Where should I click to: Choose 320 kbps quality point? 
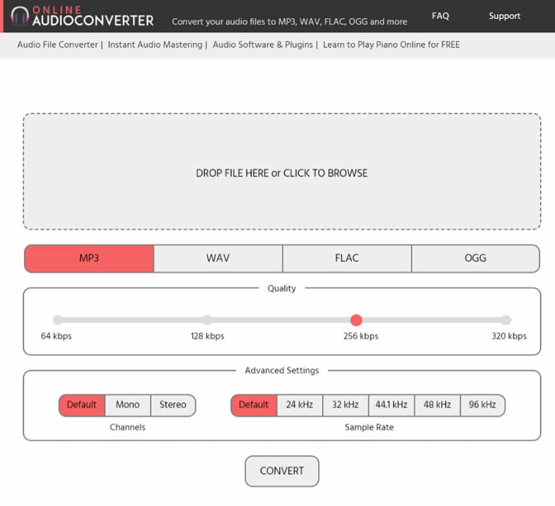click(506, 320)
